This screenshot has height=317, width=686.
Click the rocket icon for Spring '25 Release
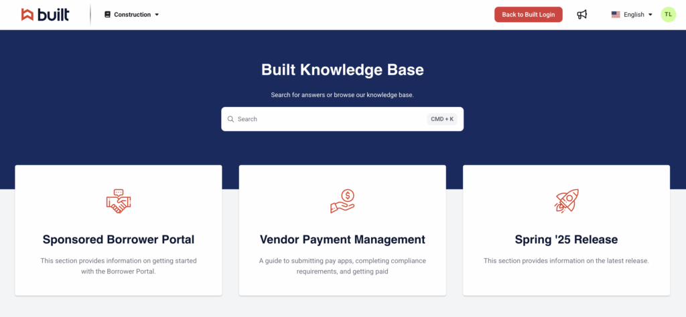click(x=566, y=201)
